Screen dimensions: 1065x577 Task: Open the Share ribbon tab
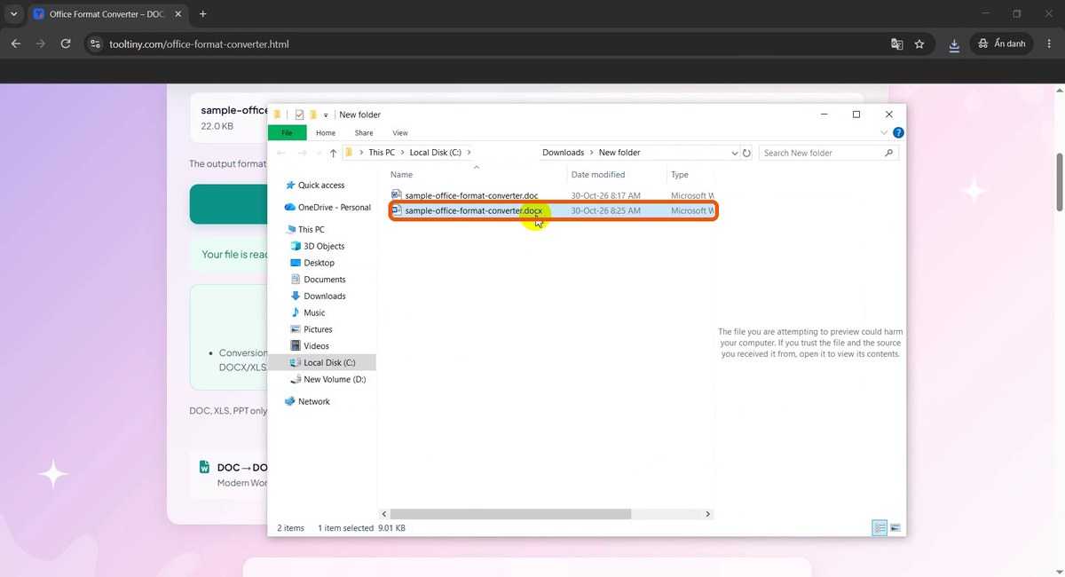pyautogui.click(x=364, y=133)
